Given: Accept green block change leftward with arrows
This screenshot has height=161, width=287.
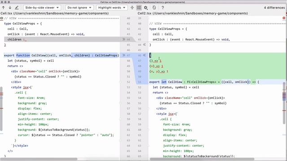Looking at the screenshot, I should pyautogui.click(x=144, y=55).
